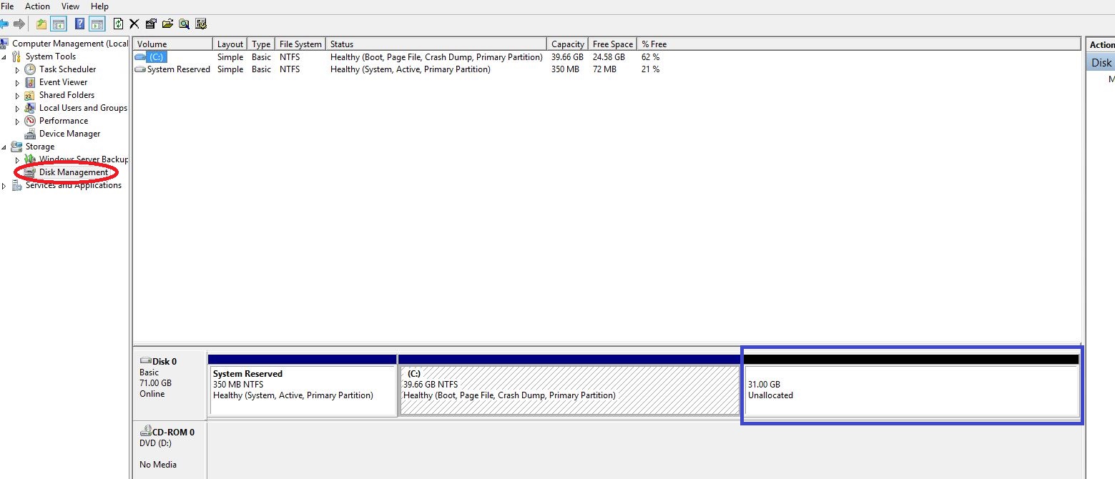This screenshot has height=479, width=1115.
Task: Sort by the Layout column header
Action: (x=230, y=44)
